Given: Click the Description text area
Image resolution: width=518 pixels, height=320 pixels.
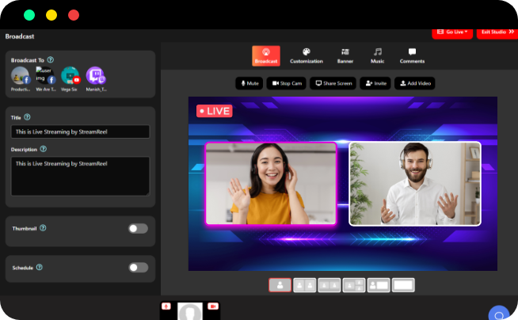Looking at the screenshot, I should click(x=80, y=175).
